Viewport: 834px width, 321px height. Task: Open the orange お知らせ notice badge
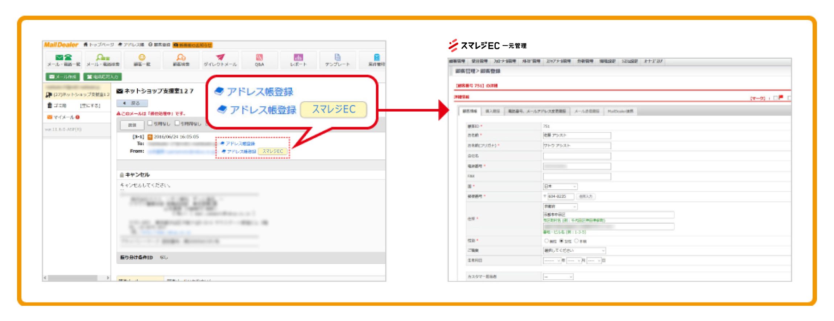[x=193, y=45]
